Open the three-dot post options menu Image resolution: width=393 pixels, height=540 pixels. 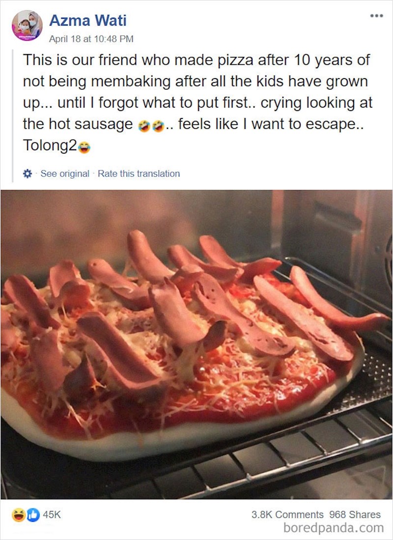tap(376, 15)
